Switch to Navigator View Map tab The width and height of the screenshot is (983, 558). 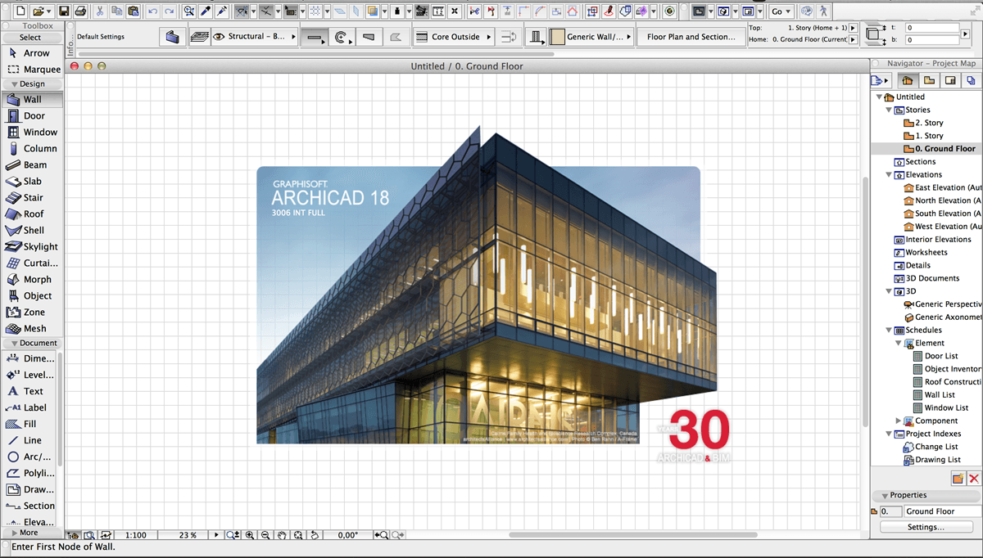tap(929, 80)
